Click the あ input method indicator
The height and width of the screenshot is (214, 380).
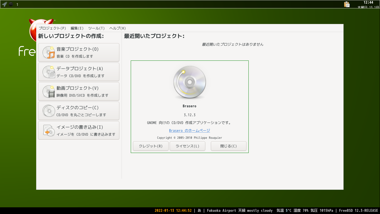(x=199, y=211)
